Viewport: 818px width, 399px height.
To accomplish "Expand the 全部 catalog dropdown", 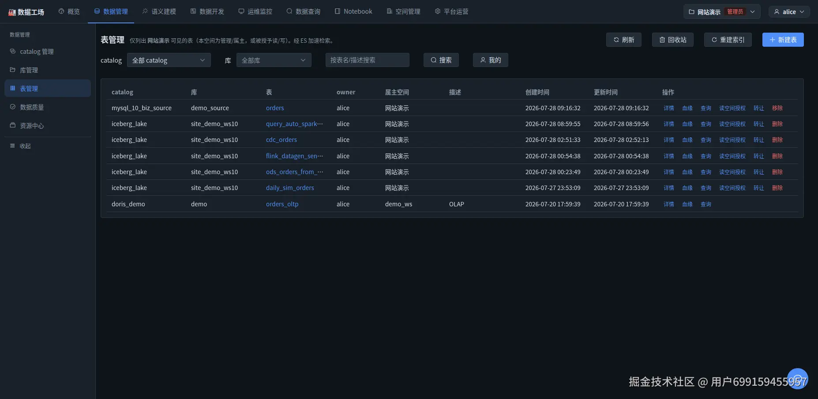I will [x=169, y=60].
